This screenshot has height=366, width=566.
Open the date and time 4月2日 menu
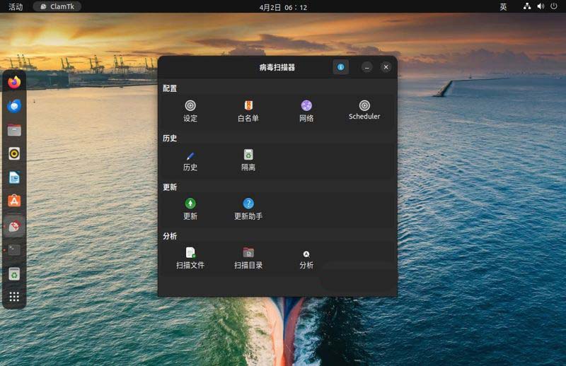[283, 7]
